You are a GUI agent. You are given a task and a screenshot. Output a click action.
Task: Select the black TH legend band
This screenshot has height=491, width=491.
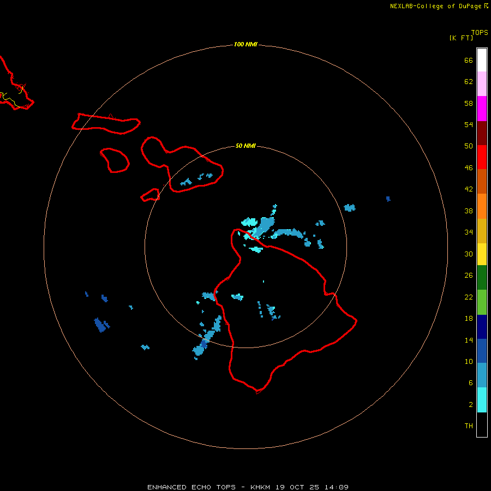[x=482, y=424]
